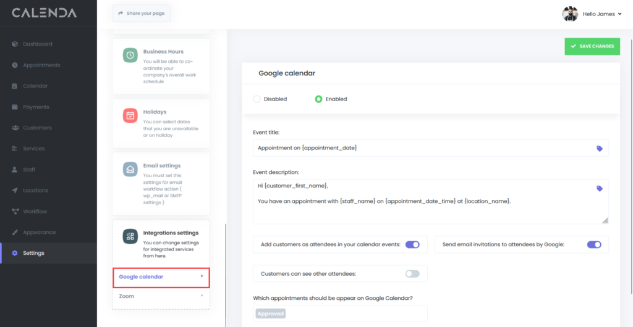Click the Integrations settings icon
Image resolution: width=633 pixels, height=327 pixels.
click(x=130, y=237)
